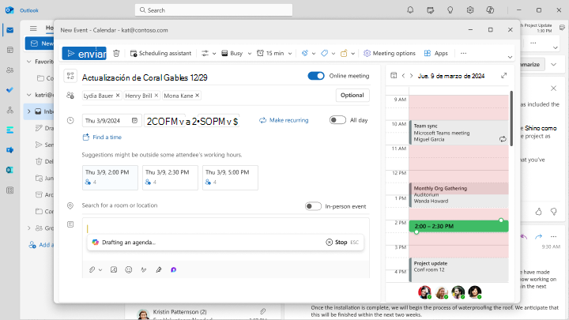This screenshot has width=569, height=320.
Task: Go to previous day in calendar pane
Action: [x=403, y=76]
